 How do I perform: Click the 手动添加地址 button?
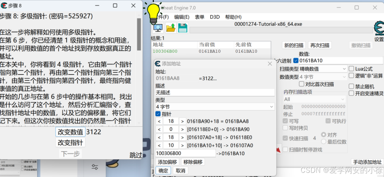point(367,162)
